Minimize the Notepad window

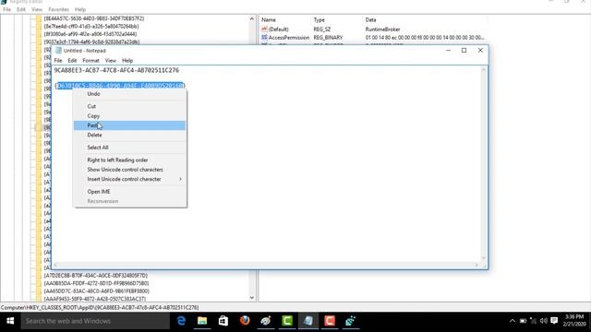(448, 50)
